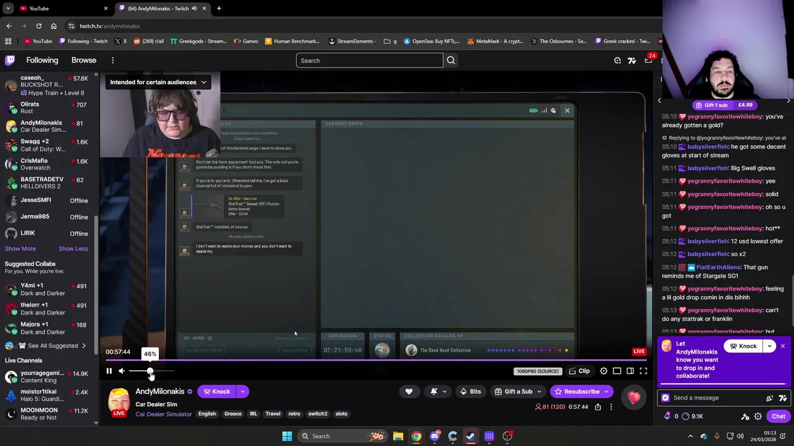The image size is (794, 446).
Task: Open the Bits purchase button
Action: (470, 391)
